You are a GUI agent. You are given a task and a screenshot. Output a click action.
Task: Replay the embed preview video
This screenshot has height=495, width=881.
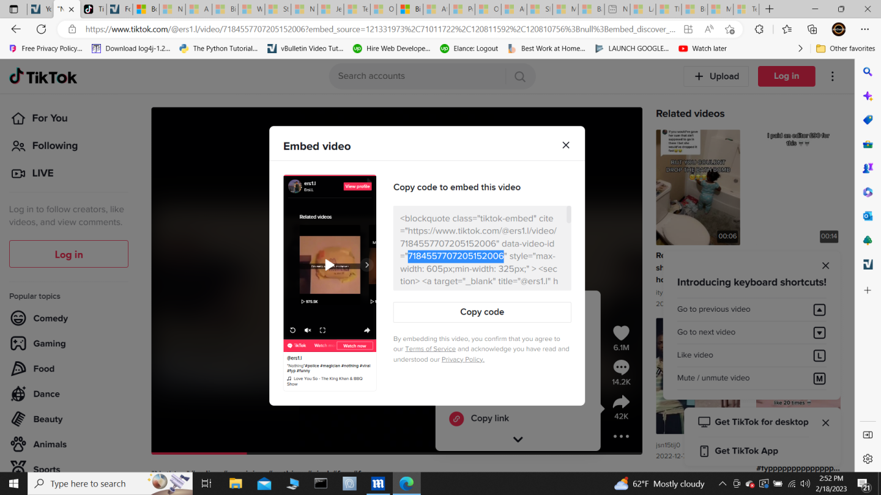pos(292,330)
